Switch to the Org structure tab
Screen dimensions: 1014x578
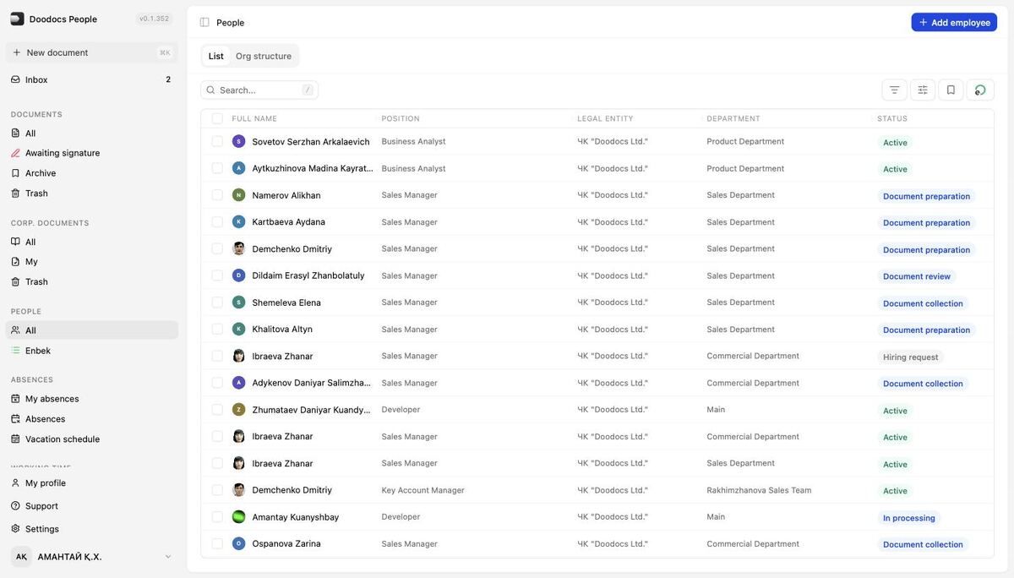coord(264,56)
